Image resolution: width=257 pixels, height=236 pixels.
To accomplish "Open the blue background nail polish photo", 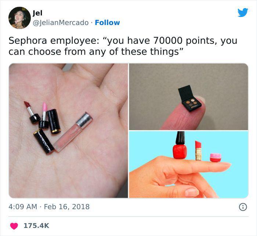I will click(x=189, y=164).
